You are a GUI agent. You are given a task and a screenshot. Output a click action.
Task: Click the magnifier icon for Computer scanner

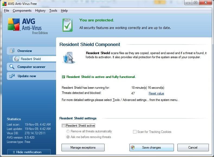[12, 67]
